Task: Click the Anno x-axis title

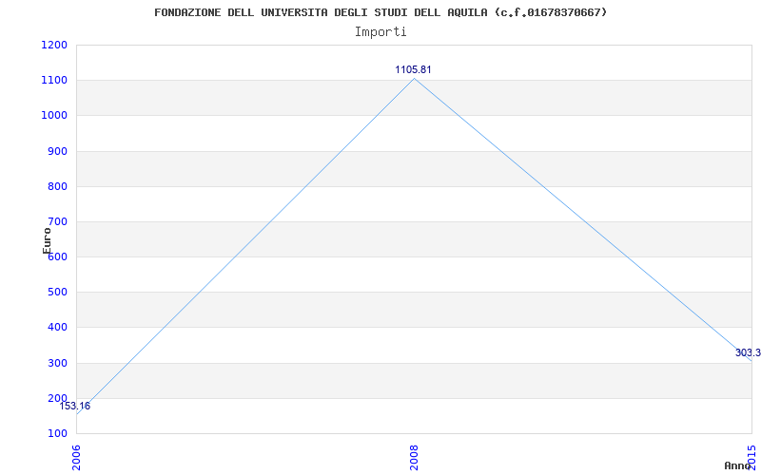Action: coord(737,465)
